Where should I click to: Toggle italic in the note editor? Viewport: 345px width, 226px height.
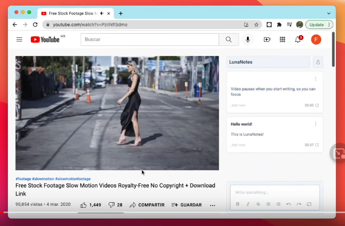click(248, 204)
